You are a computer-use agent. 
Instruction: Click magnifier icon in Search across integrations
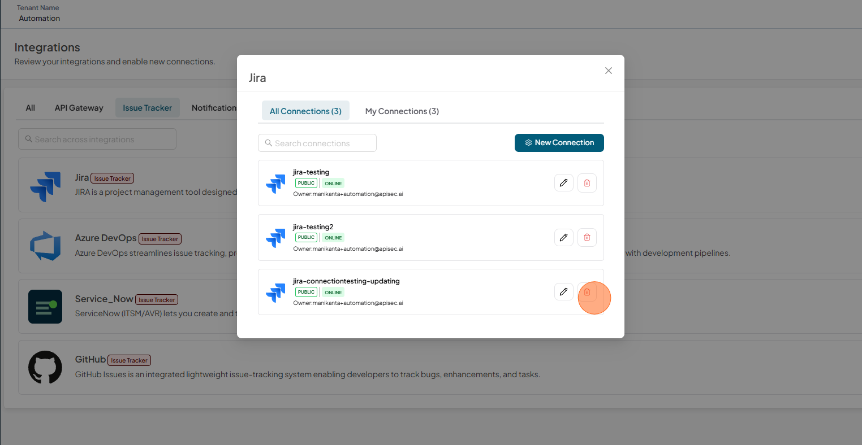pos(29,139)
